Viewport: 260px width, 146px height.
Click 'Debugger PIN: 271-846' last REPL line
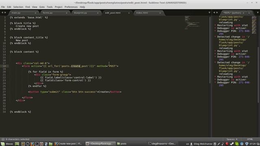[233, 83]
